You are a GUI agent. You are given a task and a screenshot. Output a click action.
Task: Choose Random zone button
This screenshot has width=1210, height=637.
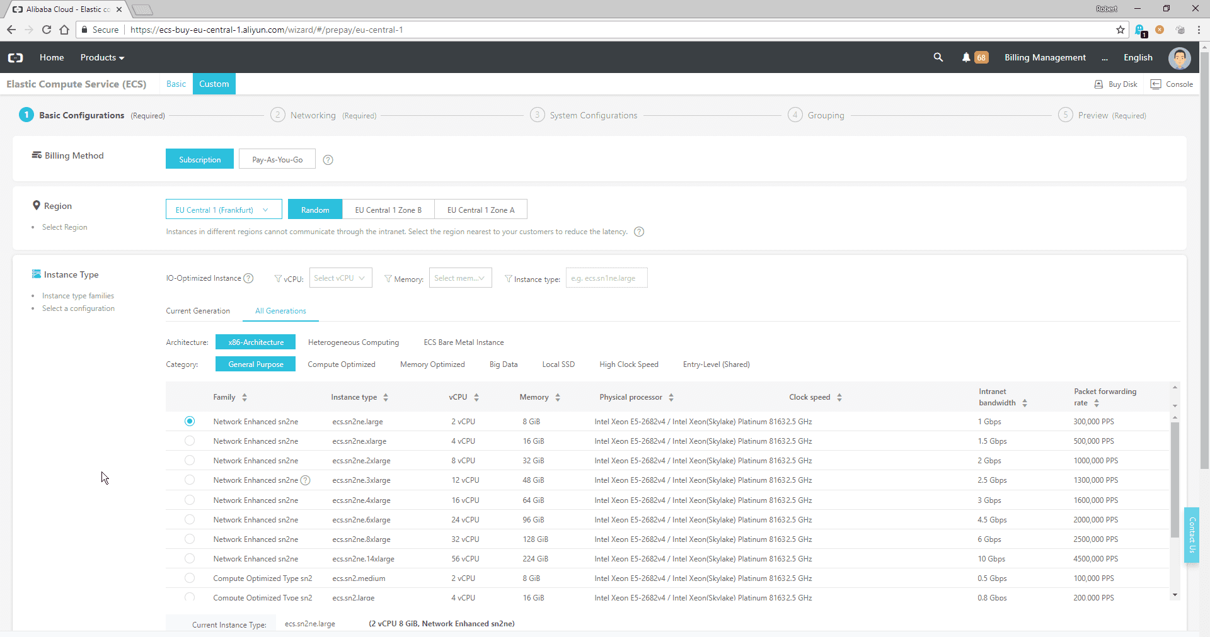click(x=315, y=210)
